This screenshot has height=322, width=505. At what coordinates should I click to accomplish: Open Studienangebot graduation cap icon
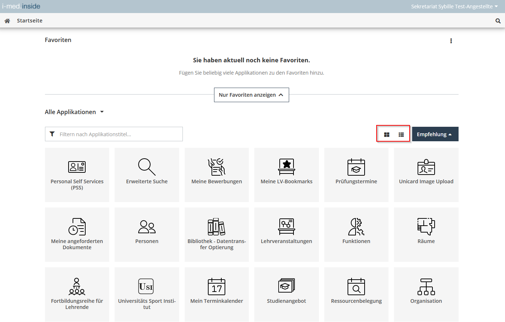click(x=287, y=286)
